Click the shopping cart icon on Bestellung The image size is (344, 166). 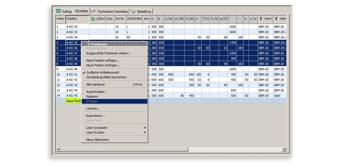[x=133, y=11]
